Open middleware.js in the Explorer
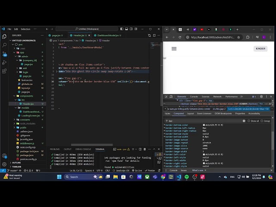Screen dimensions: 276x207 (27, 143)
